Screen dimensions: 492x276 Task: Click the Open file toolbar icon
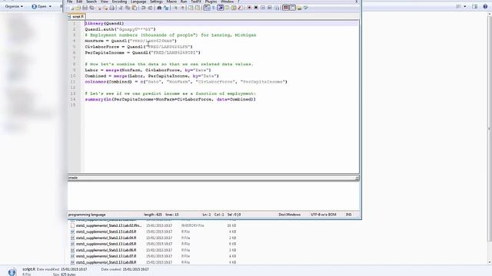click(78, 8)
